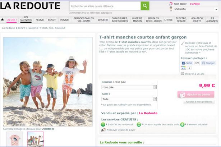This screenshot has height=147, width=221.
Task: Select the HIGH-TECH, JOUETS menu
Action: 197,20
